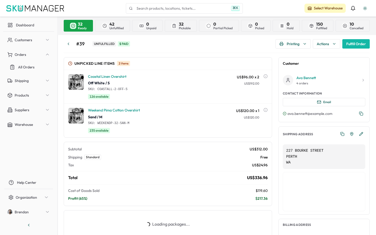The height and width of the screenshot is (235, 376).
Task: Click Coastal Linen Overshirt thumbnail
Action: 76,82
